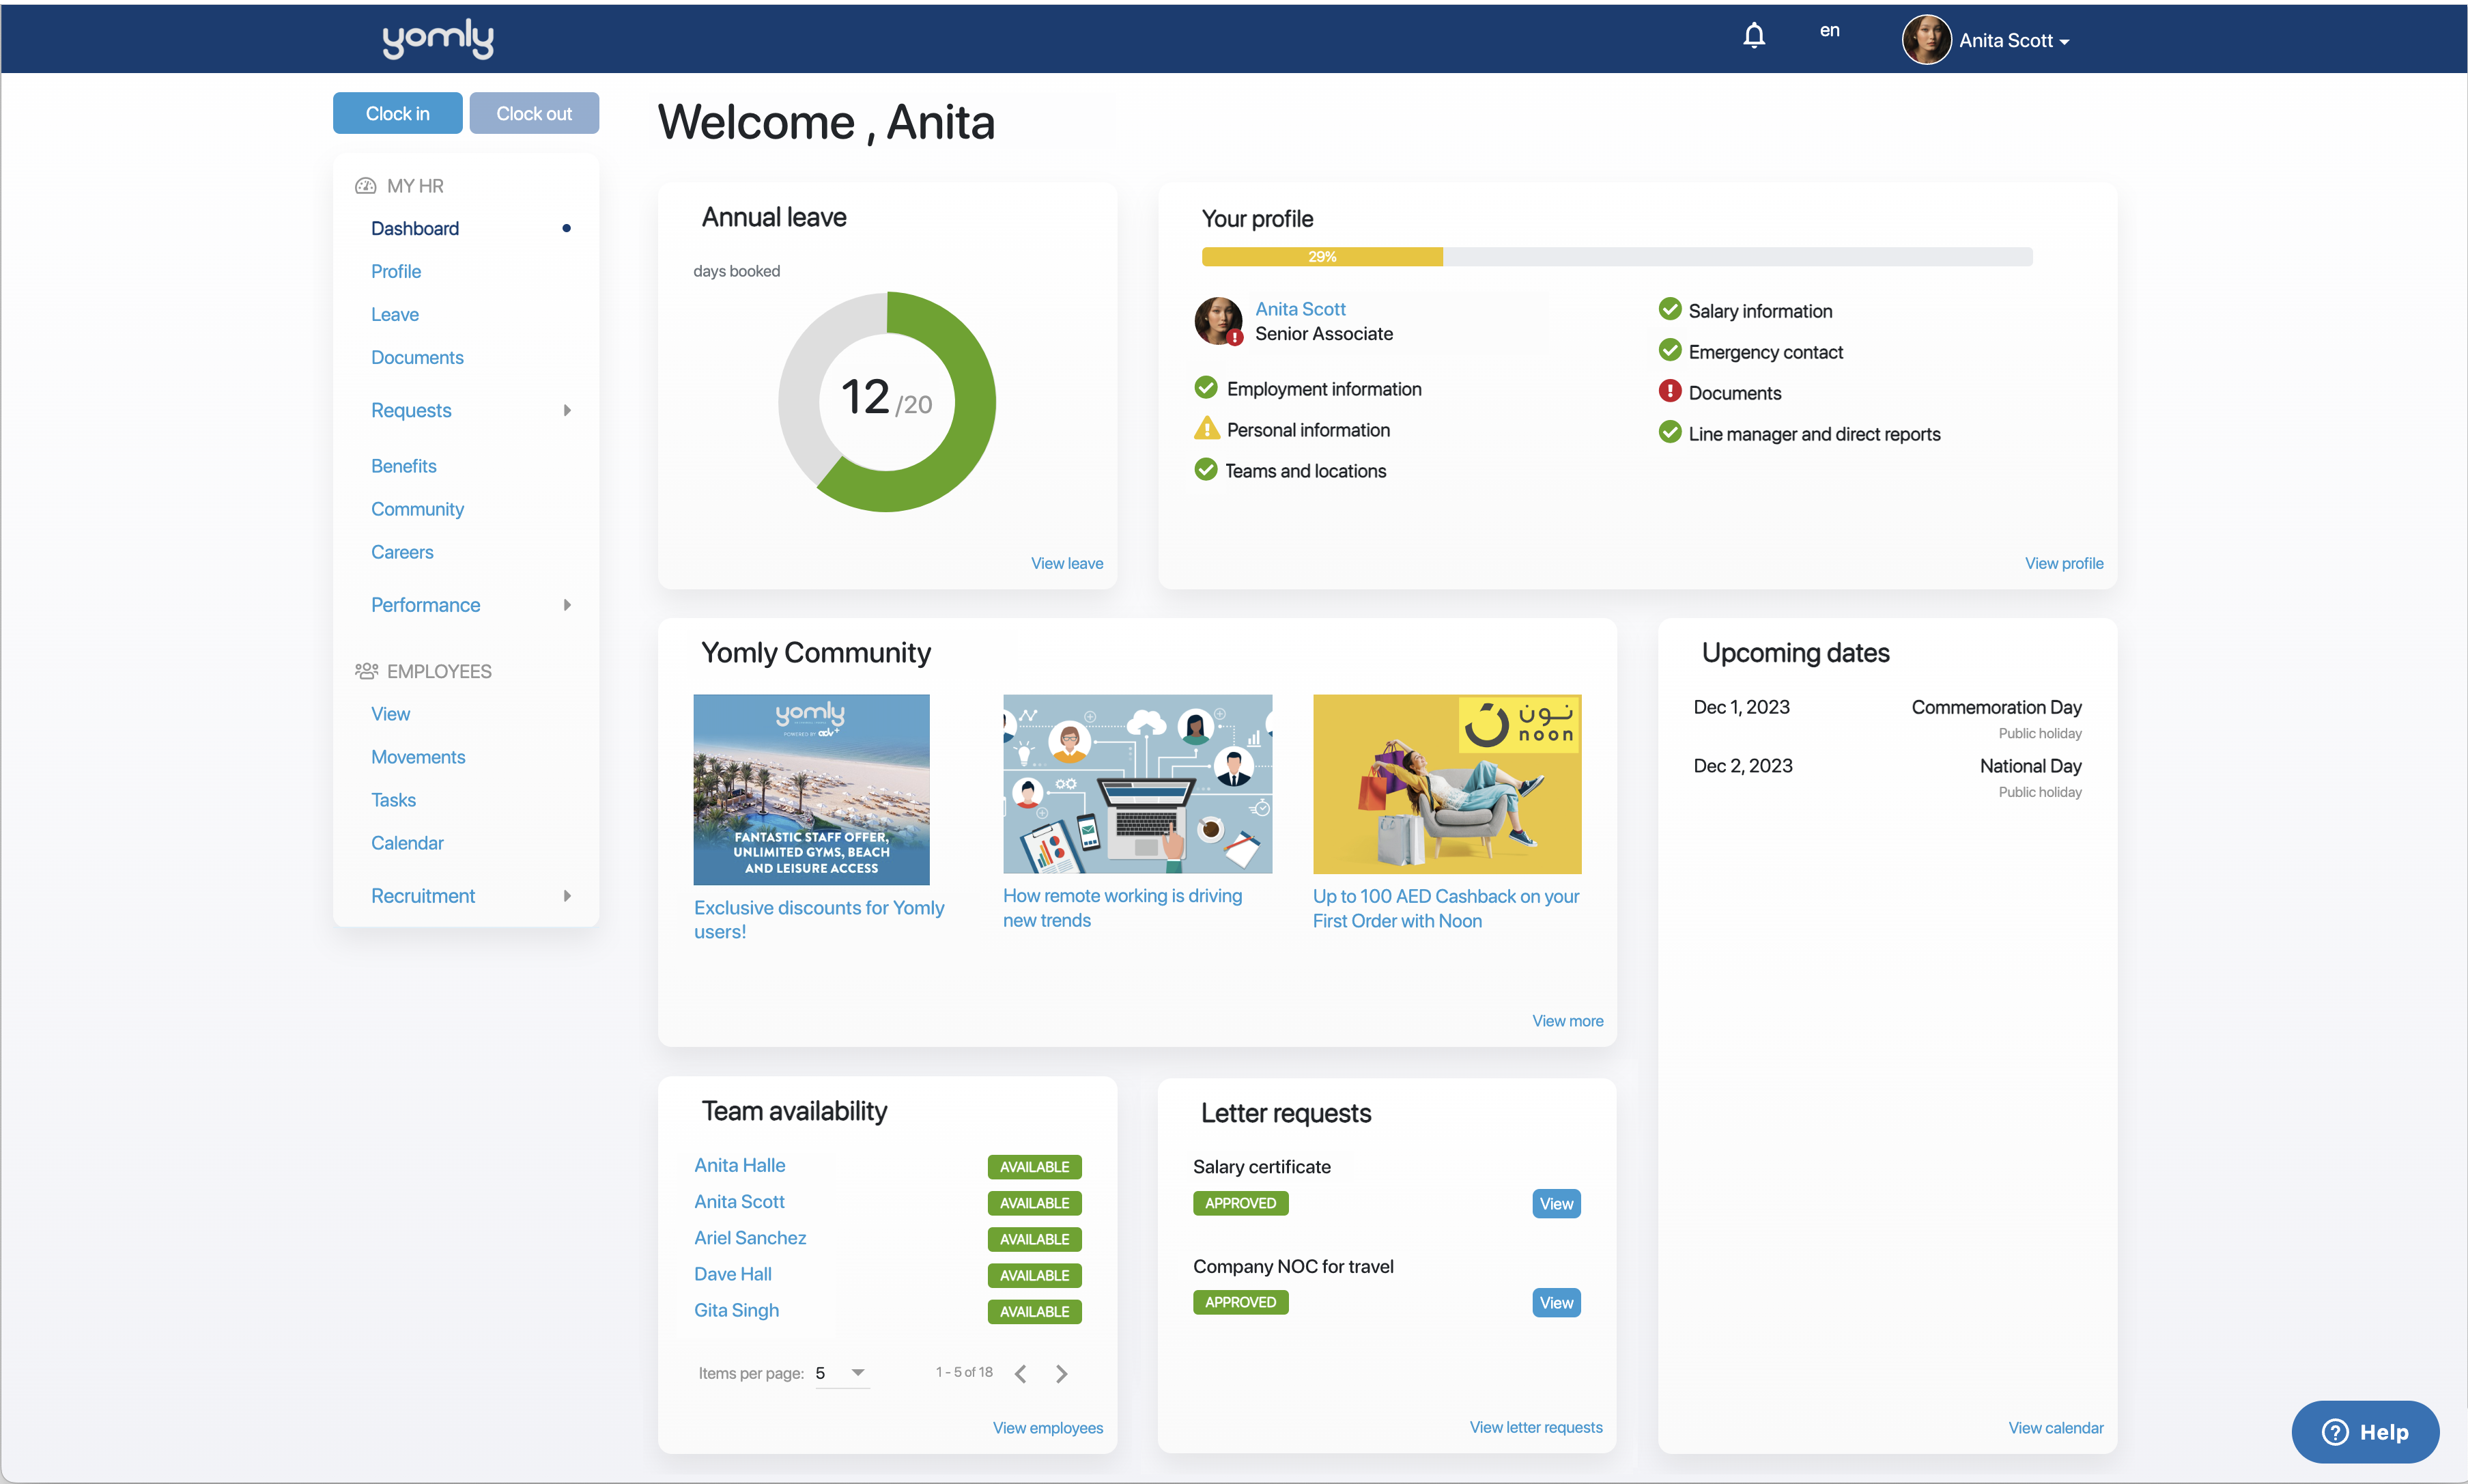Click the MY HR dashboard gauge icon
The image size is (2468, 1484).
366,186
